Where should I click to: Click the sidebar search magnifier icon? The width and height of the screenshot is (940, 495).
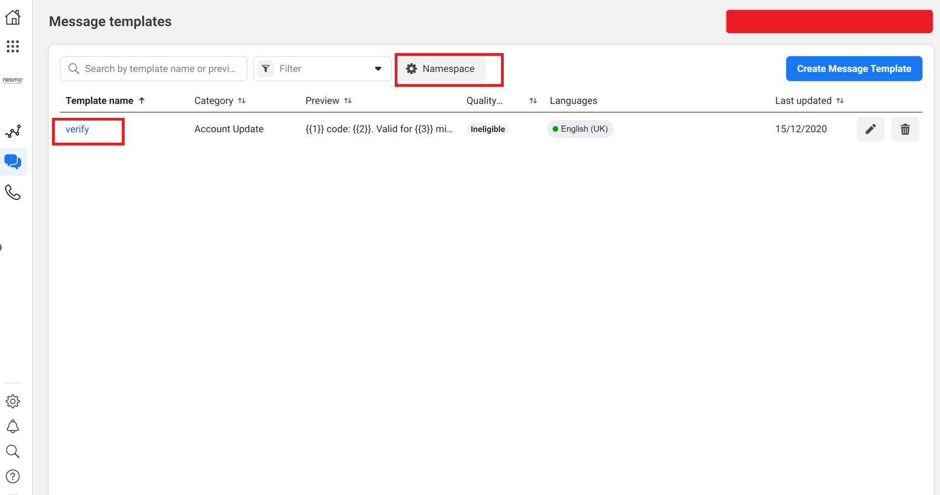13,451
